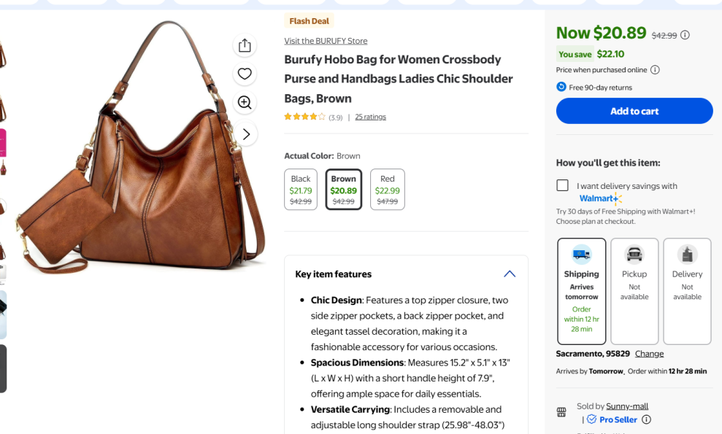Viewport: 722px width, 434px height.
Task: Click the star rating icons
Action: (x=304, y=117)
